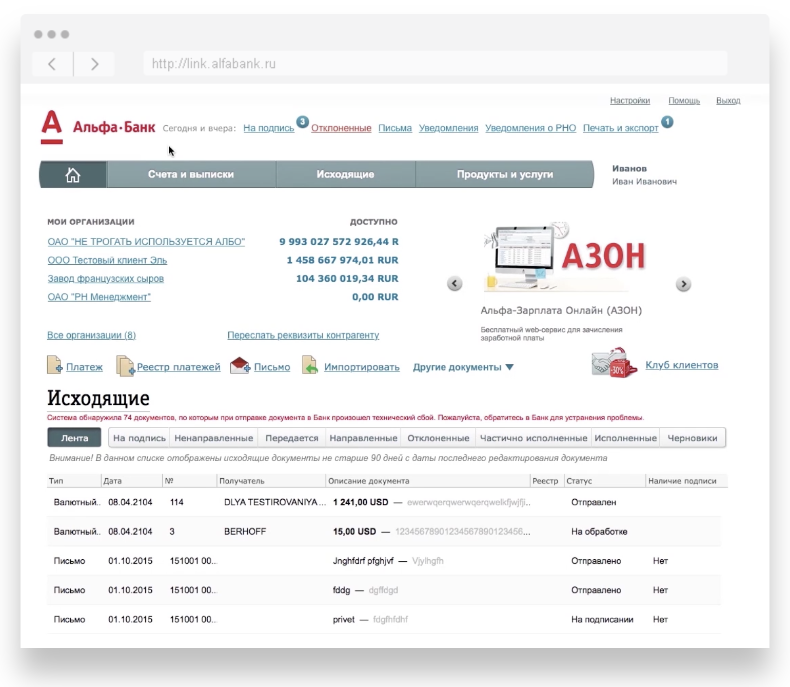Select letter row described fddg

[384, 590]
